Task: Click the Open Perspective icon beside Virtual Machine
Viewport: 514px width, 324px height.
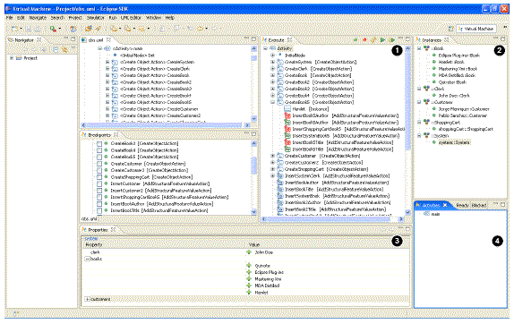Action: point(451,29)
